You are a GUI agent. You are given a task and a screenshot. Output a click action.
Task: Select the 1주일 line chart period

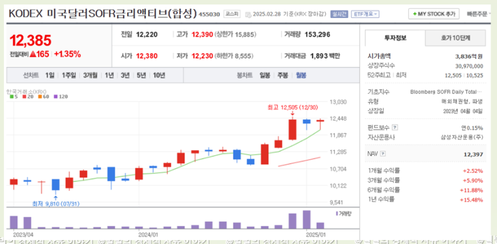tap(69, 75)
